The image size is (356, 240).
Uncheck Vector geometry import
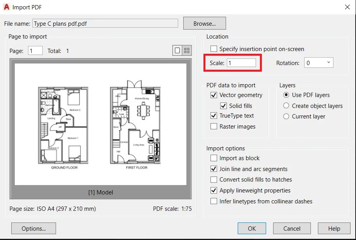tap(213, 95)
